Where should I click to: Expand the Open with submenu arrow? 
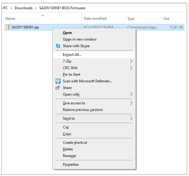point(131,94)
